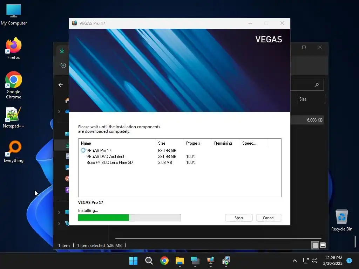Screen dimensions: 359x269
Task: Click the back arrow in File Explorer
Action: tap(60, 85)
